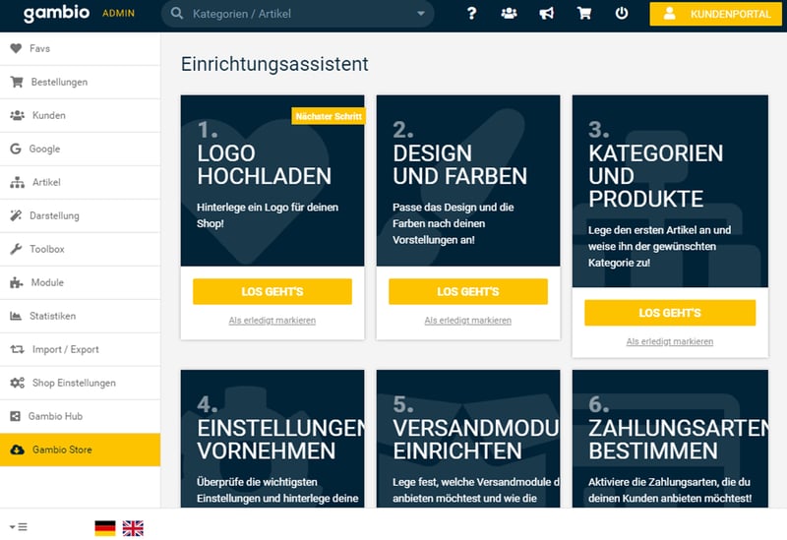This screenshot has height=540, width=787.
Task: Click the power logout icon
Action: 622,13
